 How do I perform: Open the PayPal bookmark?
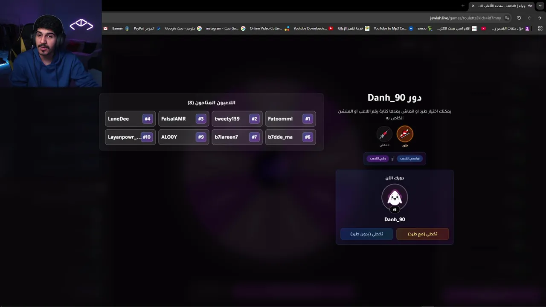(147, 29)
